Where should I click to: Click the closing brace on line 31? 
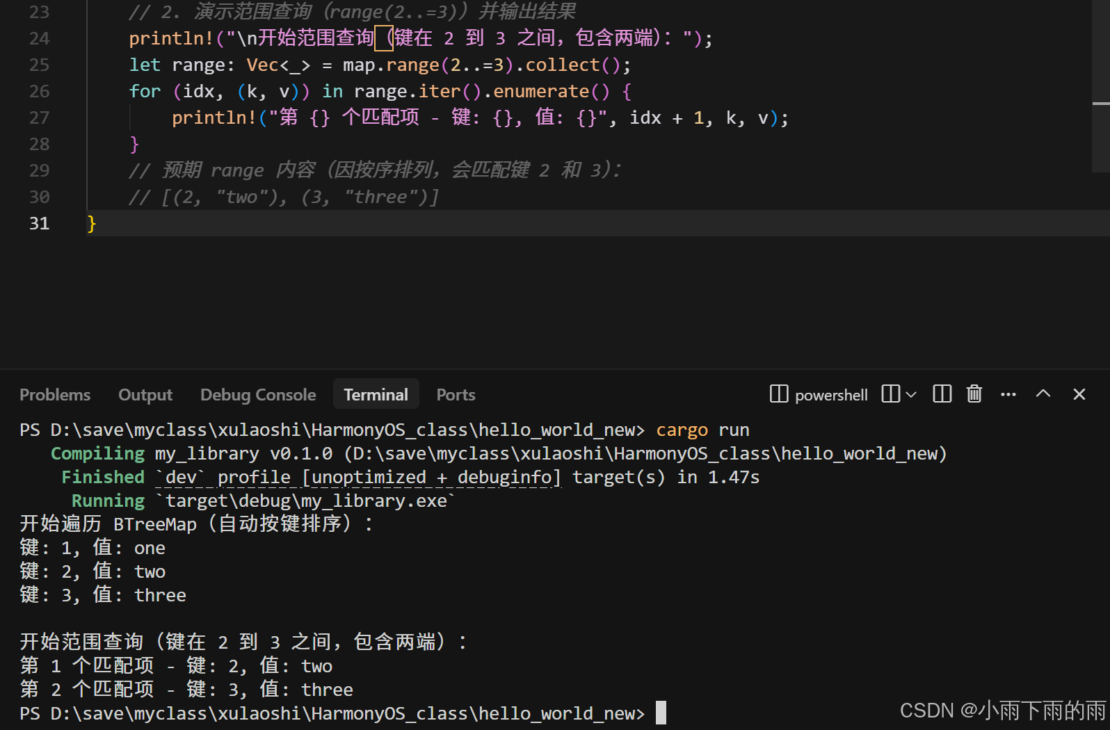91,223
